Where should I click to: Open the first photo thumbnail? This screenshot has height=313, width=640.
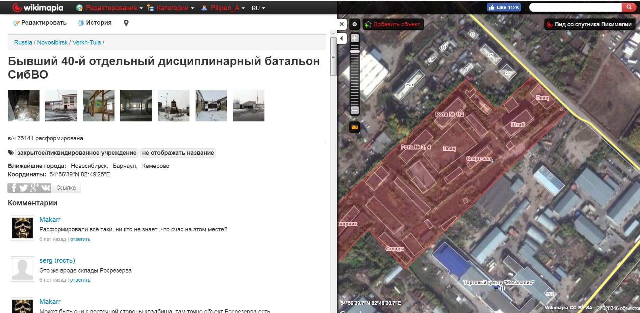pyautogui.click(x=24, y=105)
